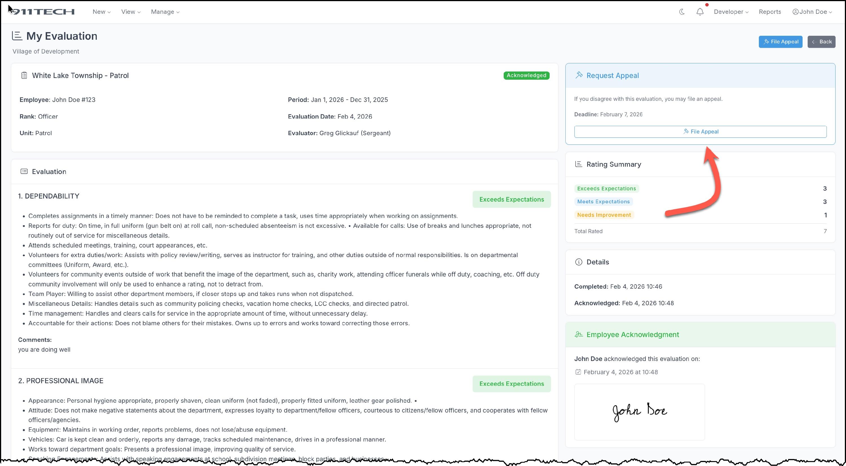Click the outlined File Appeal button in appeal card
This screenshot has width=846, height=466.
(700, 131)
